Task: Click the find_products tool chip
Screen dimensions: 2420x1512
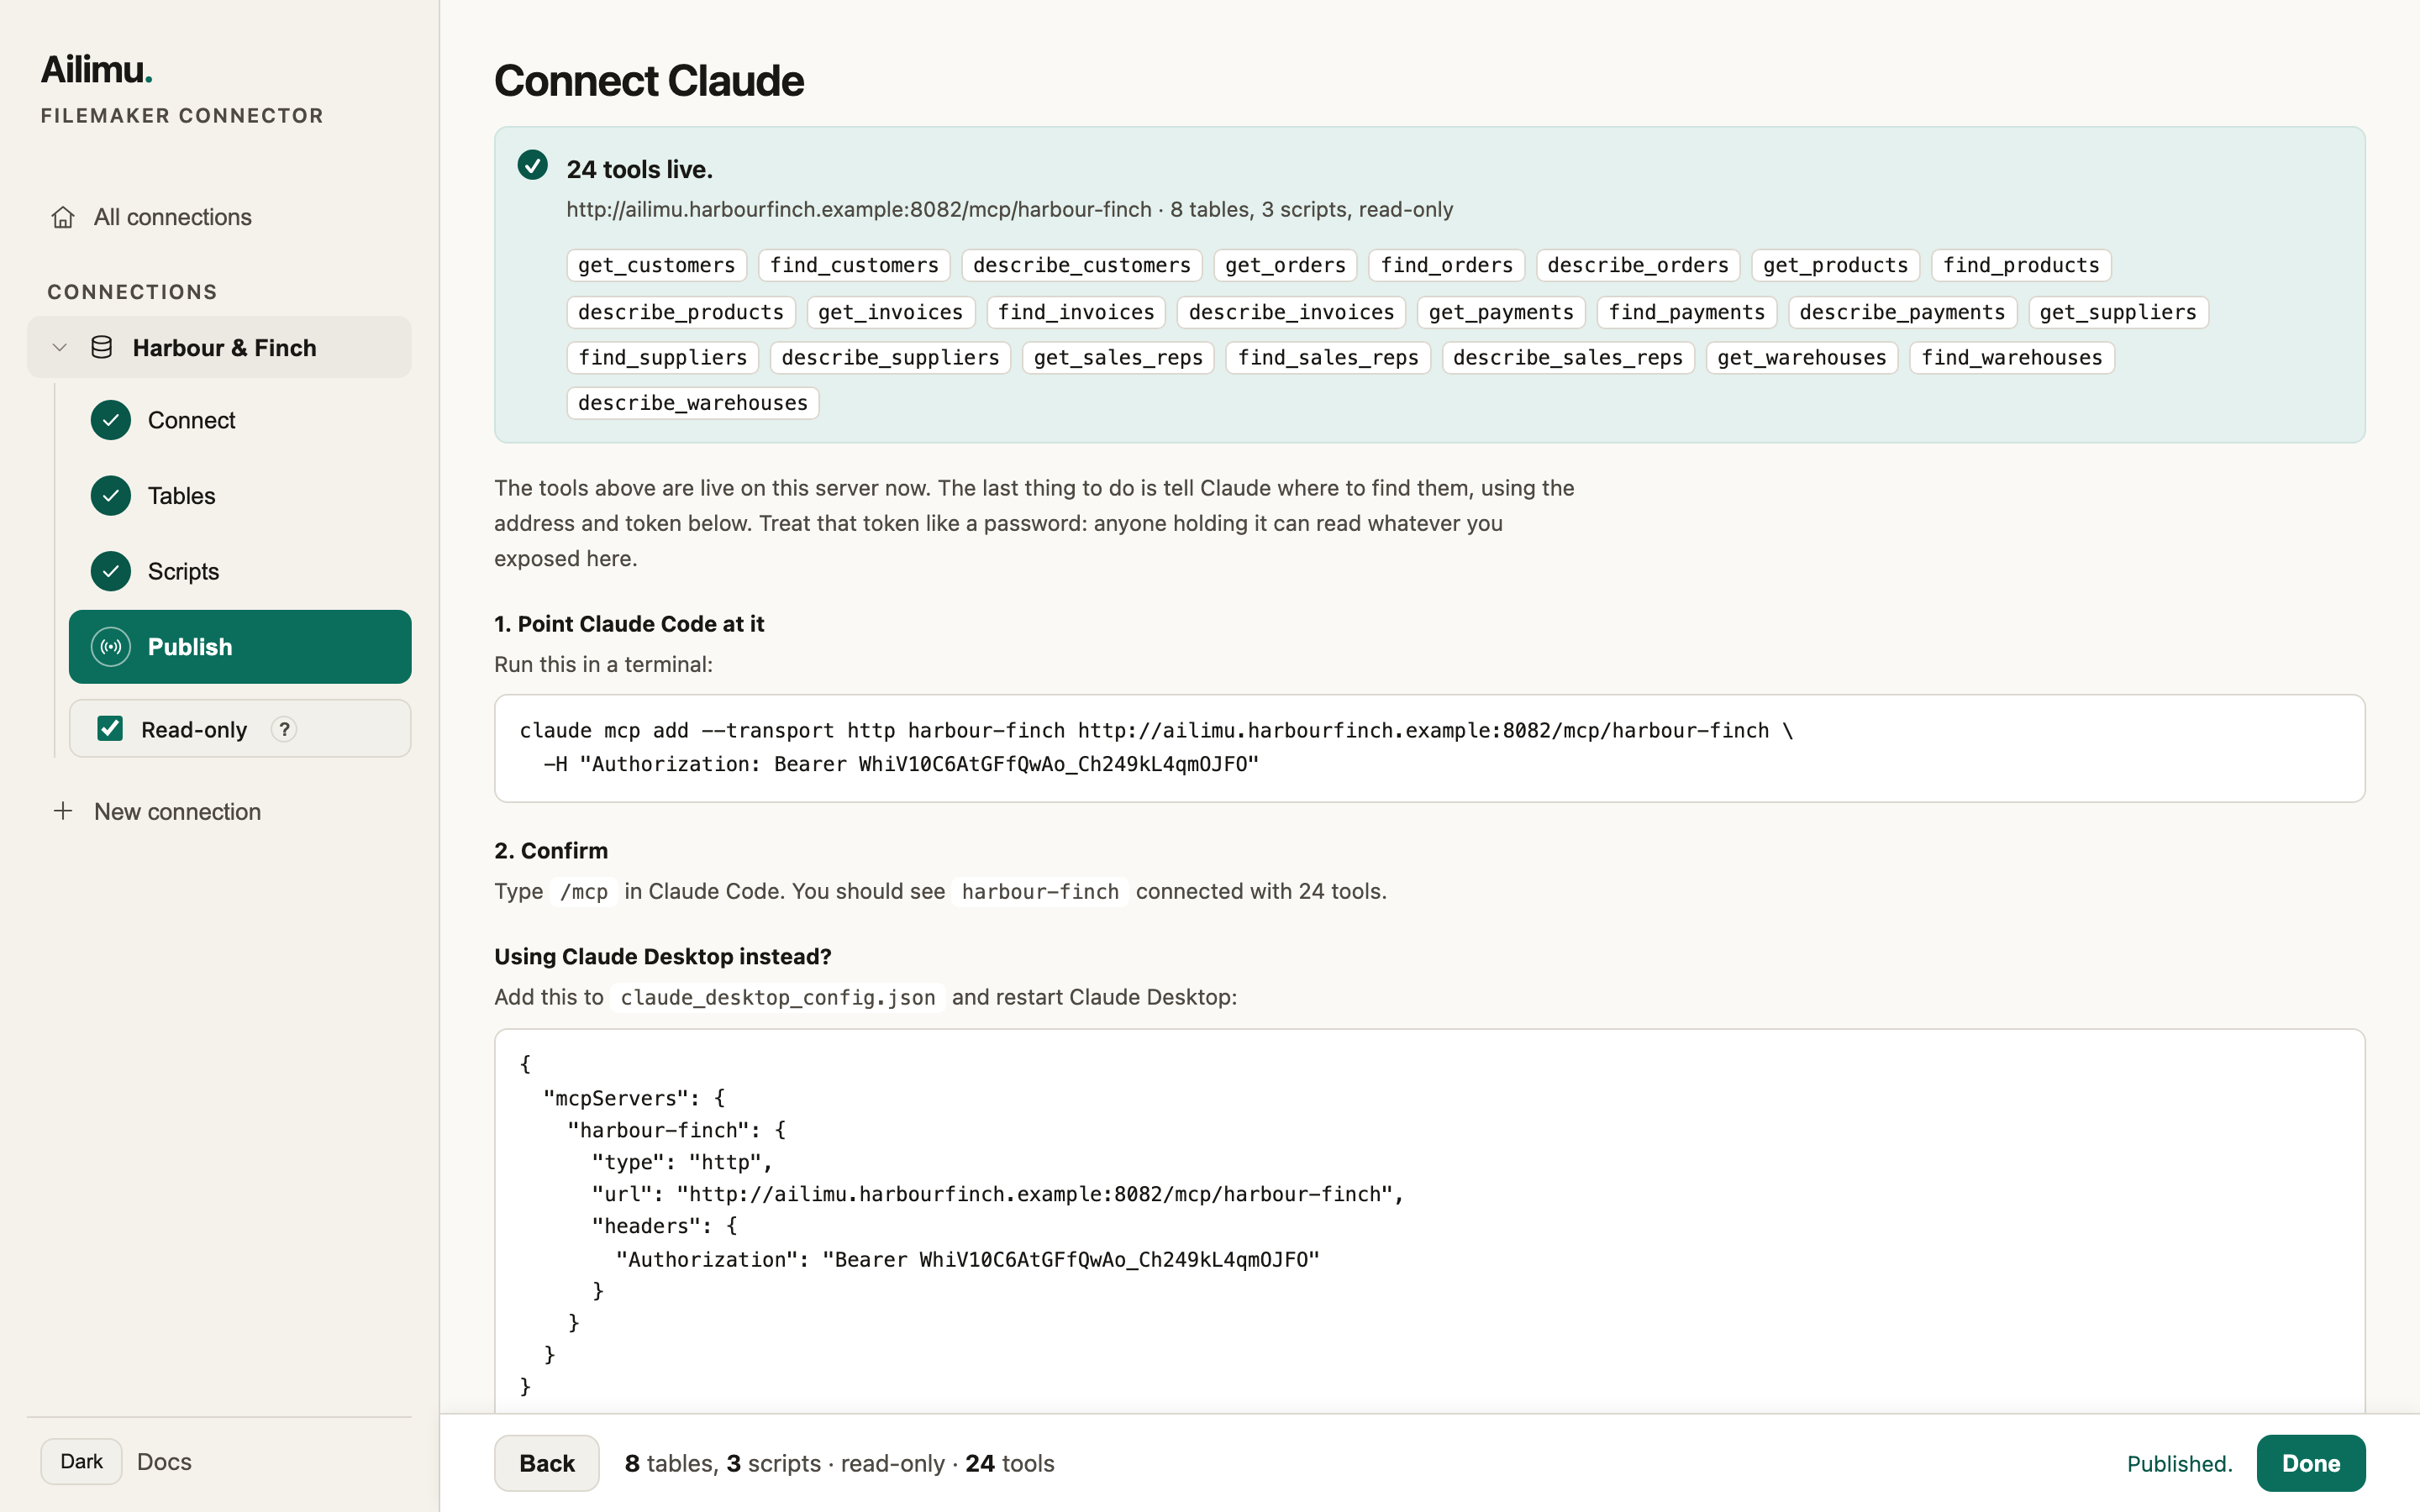Action: (2021, 265)
